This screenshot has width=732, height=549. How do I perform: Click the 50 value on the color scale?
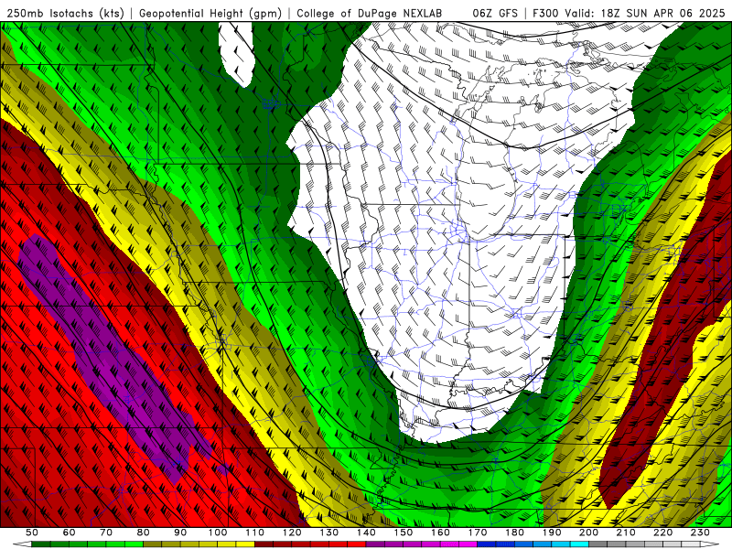click(32, 533)
